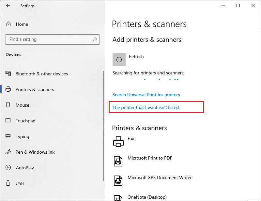Open the AutoPlay settings
The height and width of the screenshot is (201, 261).
pos(25,168)
